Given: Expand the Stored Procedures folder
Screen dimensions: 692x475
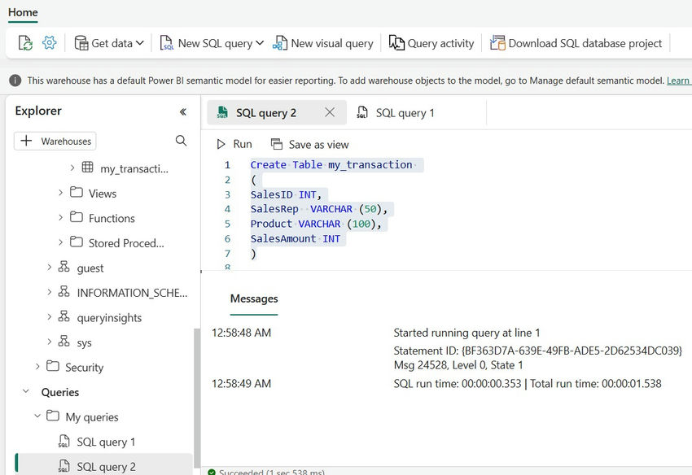Looking at the screenshot, I should click(61, 242).
